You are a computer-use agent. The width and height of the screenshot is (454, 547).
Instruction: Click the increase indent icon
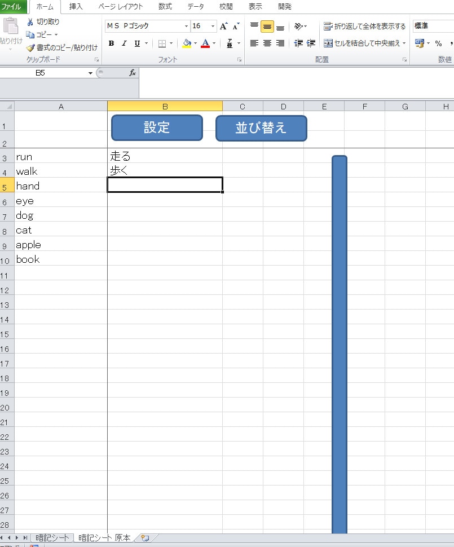(x=311, y=43)
